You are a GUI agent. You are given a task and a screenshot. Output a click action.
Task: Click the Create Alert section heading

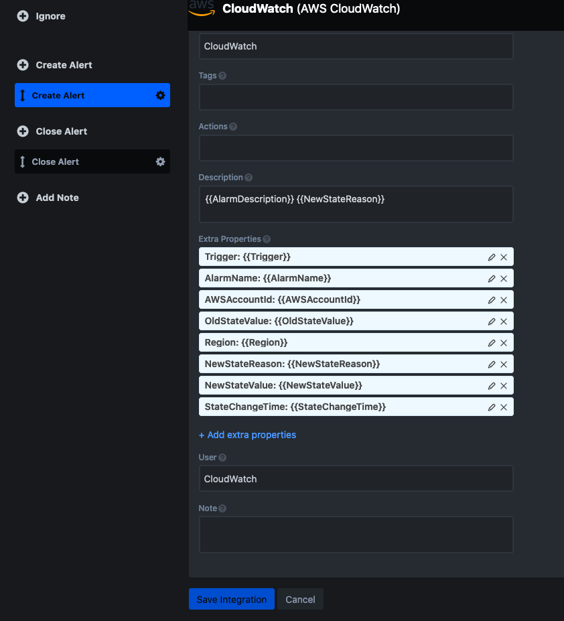[64, 65]
